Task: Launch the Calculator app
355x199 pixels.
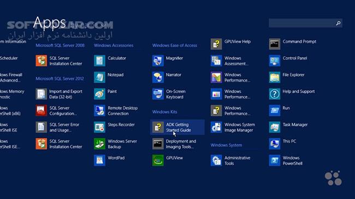Action: pyautogui.click(x=110, y=60)
